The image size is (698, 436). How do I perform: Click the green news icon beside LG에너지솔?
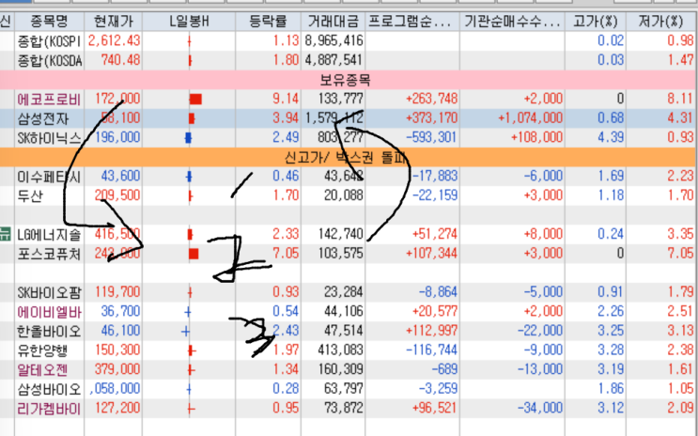pos(6,234)
